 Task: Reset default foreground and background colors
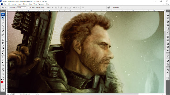(x=2, y=80)
